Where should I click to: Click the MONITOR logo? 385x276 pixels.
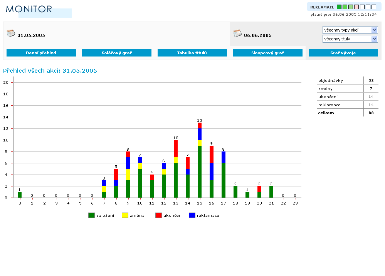pos(29,10)
